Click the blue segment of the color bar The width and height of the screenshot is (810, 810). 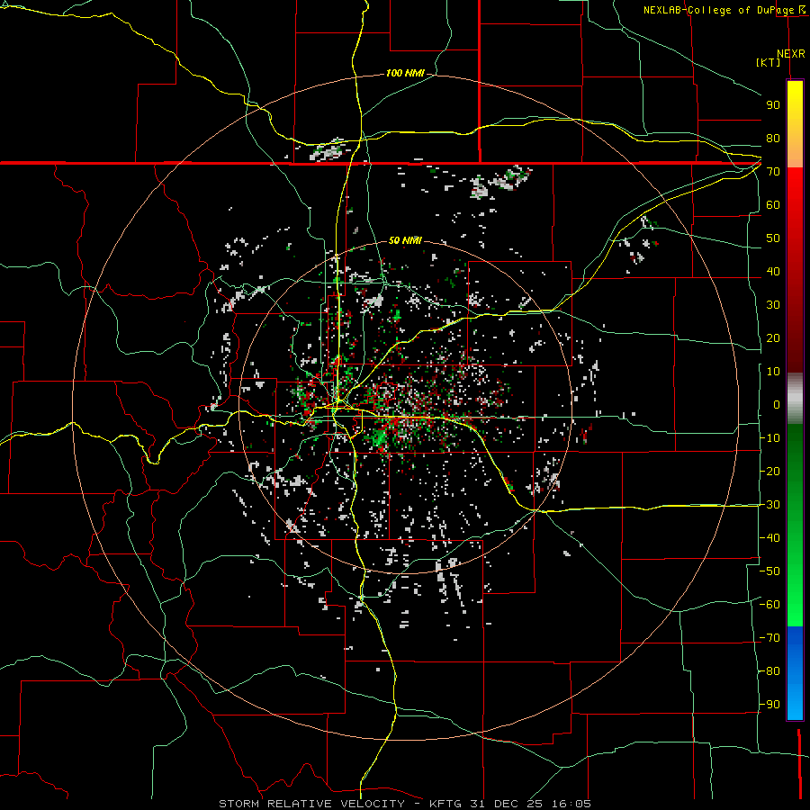[x=795, y=672]
